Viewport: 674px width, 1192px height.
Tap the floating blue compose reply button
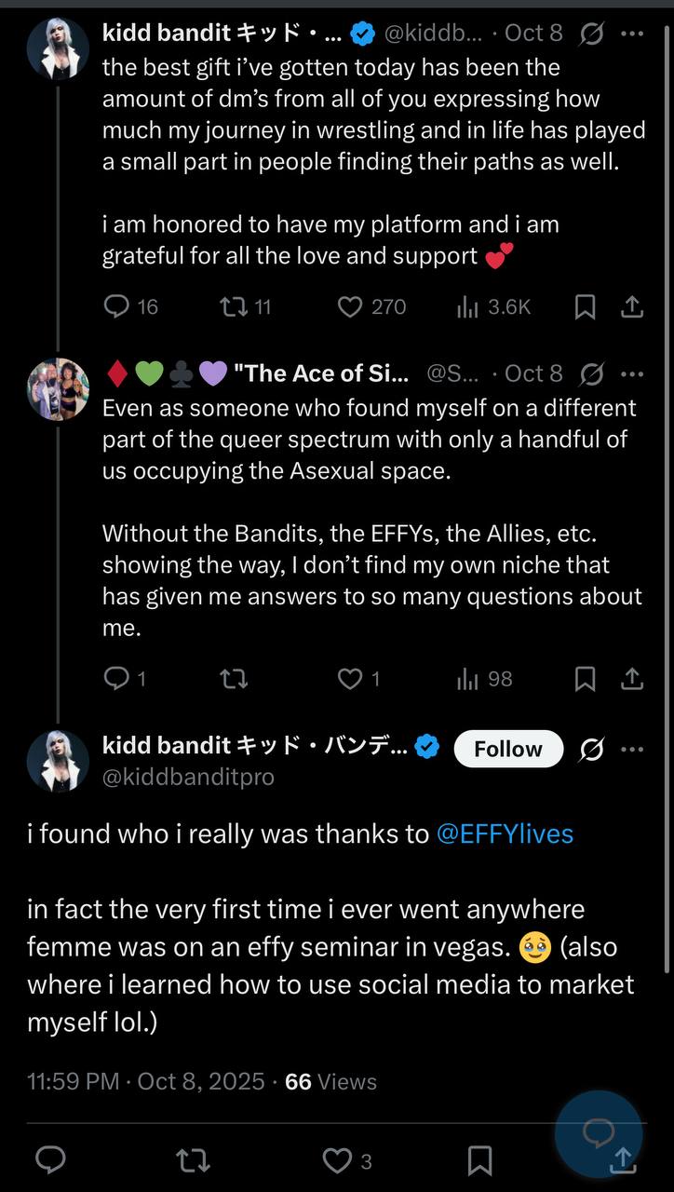click(x=598, y=1132)
